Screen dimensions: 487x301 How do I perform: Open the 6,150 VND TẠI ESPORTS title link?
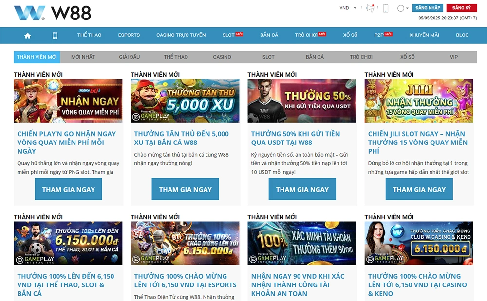coord(185,281)
